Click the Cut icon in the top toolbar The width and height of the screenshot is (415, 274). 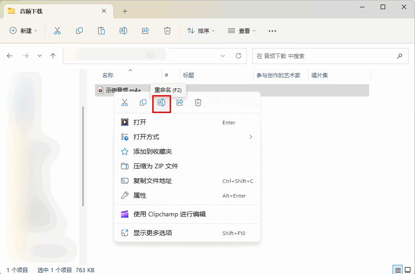click(57, 31)
